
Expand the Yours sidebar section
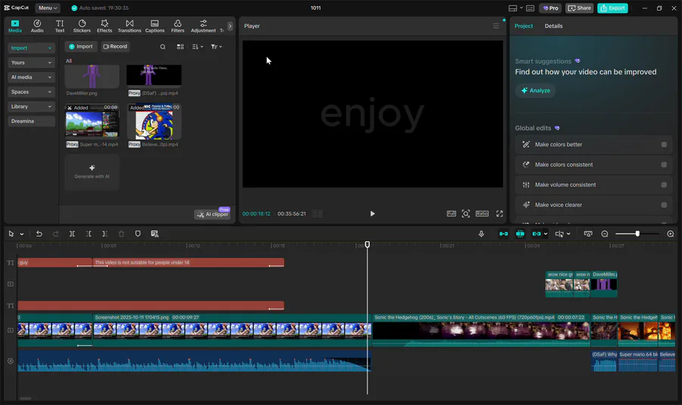pos(31,63)
